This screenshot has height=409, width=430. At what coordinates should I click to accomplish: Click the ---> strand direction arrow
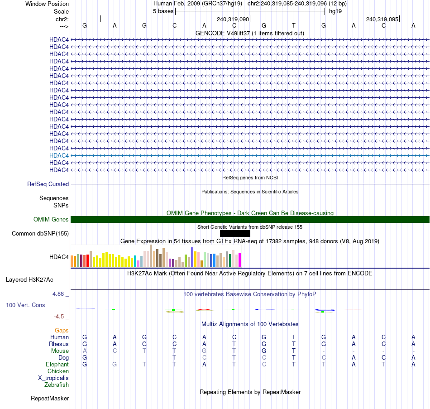[x=64, y=26]
